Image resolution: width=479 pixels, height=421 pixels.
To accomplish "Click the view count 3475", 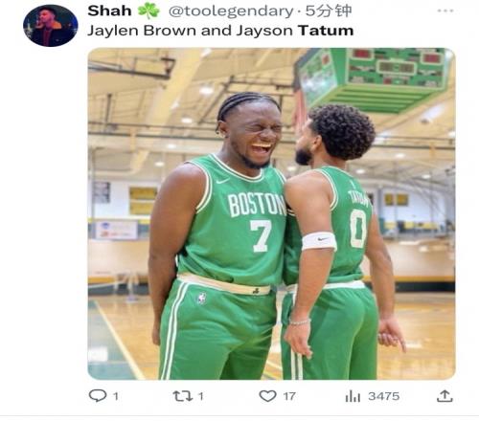I will pyautogui.click(x=383, y=396).
